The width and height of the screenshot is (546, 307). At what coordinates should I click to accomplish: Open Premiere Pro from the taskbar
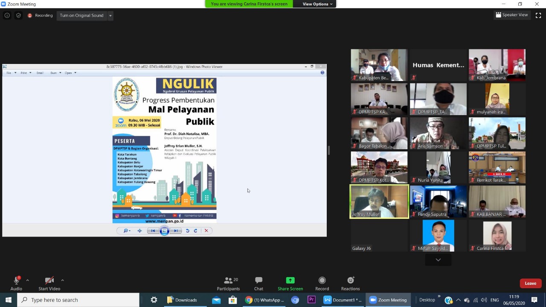tap(311, 300)
